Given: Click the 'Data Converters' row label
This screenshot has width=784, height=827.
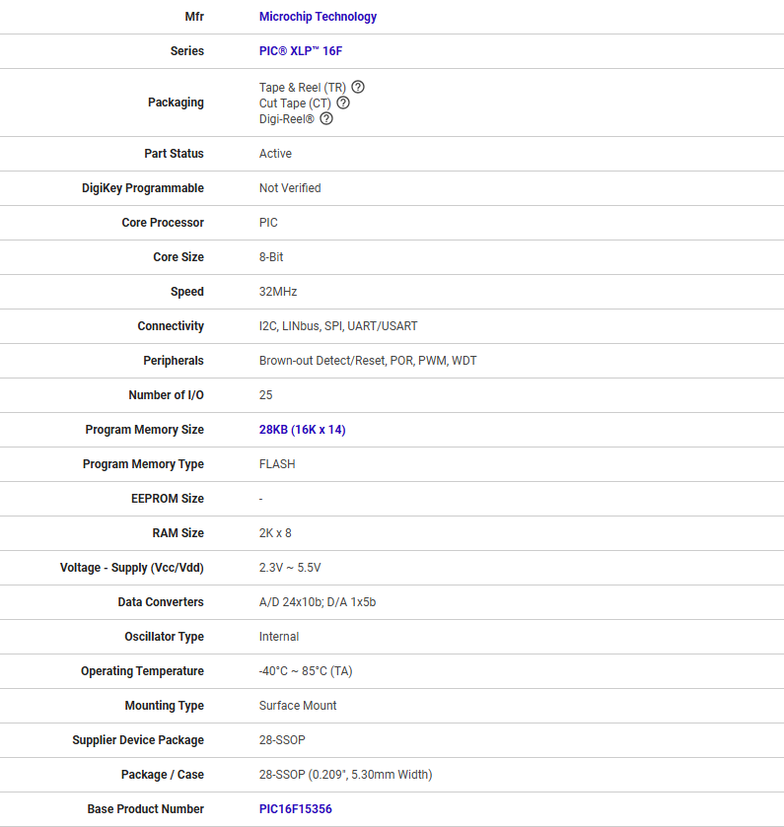Looking at the screenshot, I should 161,602.
